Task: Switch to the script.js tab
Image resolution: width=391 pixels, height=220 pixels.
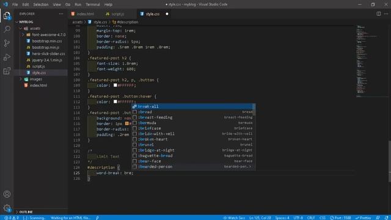Action: tap(117, 14)
